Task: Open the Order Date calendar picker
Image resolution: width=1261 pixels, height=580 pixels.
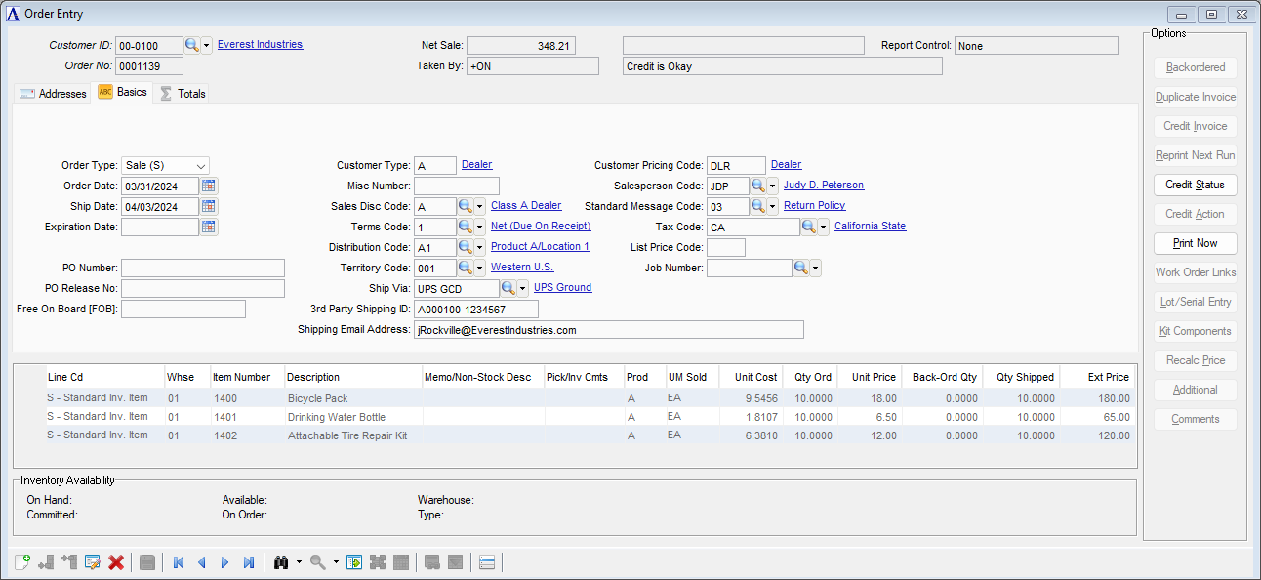Action: 209,186
